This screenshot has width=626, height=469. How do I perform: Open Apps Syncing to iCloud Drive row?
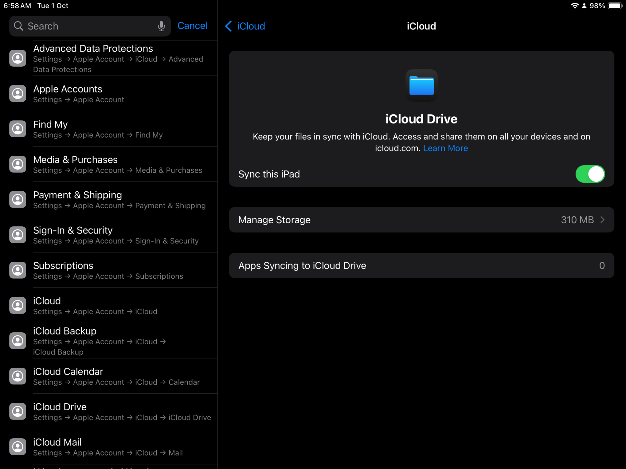(x=421, y=266)
